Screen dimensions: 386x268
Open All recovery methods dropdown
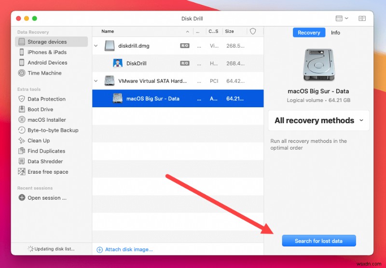(318, 120)
